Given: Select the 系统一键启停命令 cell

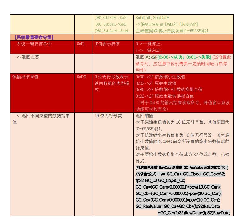Looking at the screenshot, I should click(34, 44).
